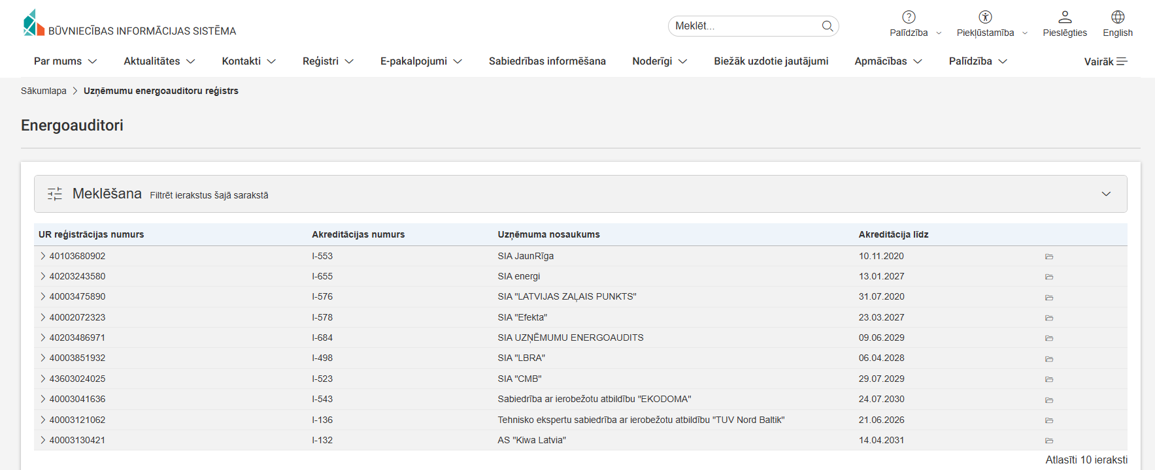Image resolution: width=1155 pixels, height=470 pixels.
Task: Click the Būvniecības Informācijas Sistēma logo
Action: click(129, 23)
